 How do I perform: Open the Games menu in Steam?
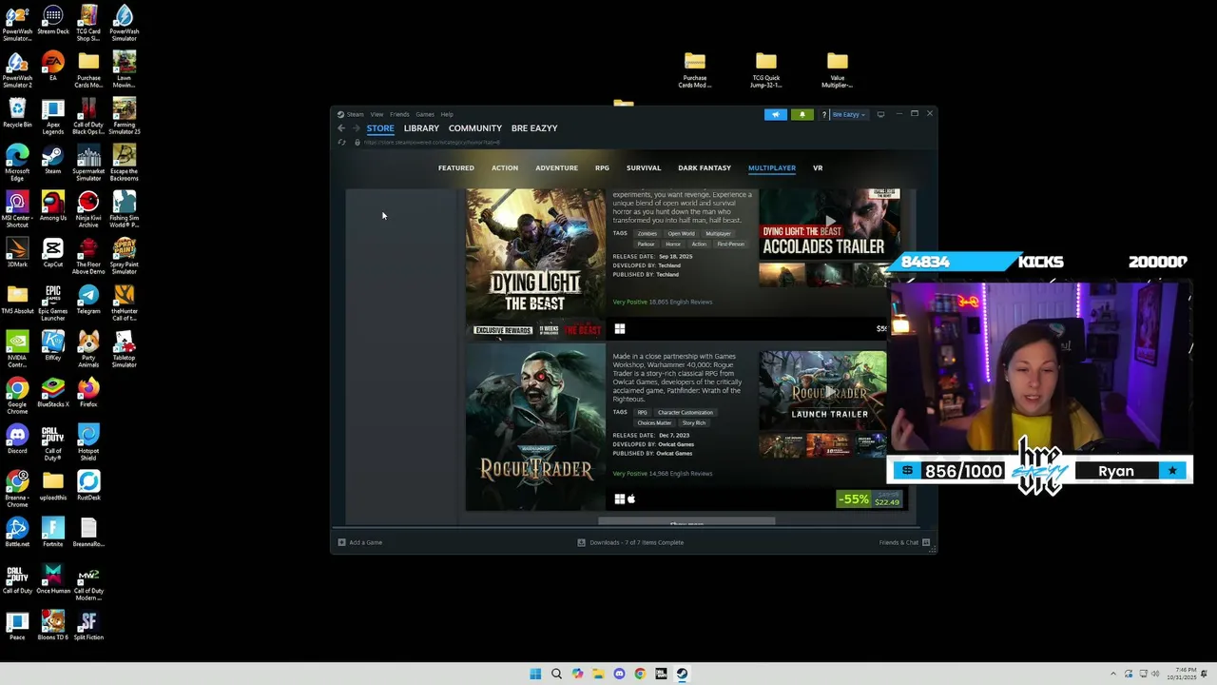pos(425,114)
